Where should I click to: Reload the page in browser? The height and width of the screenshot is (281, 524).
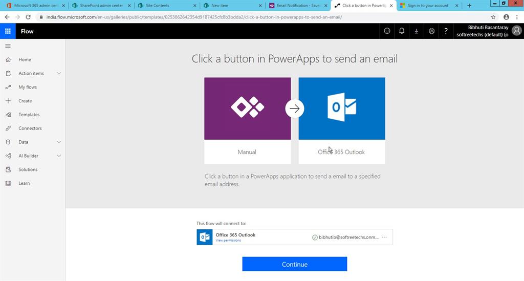point(28,17)
